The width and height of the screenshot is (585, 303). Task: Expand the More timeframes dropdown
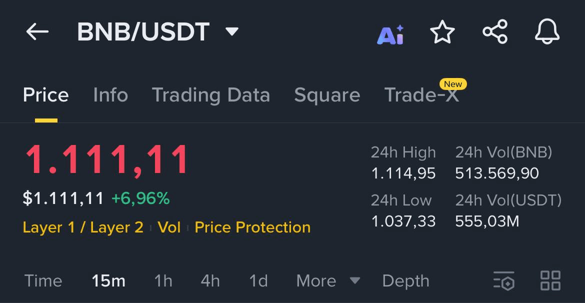327,281
